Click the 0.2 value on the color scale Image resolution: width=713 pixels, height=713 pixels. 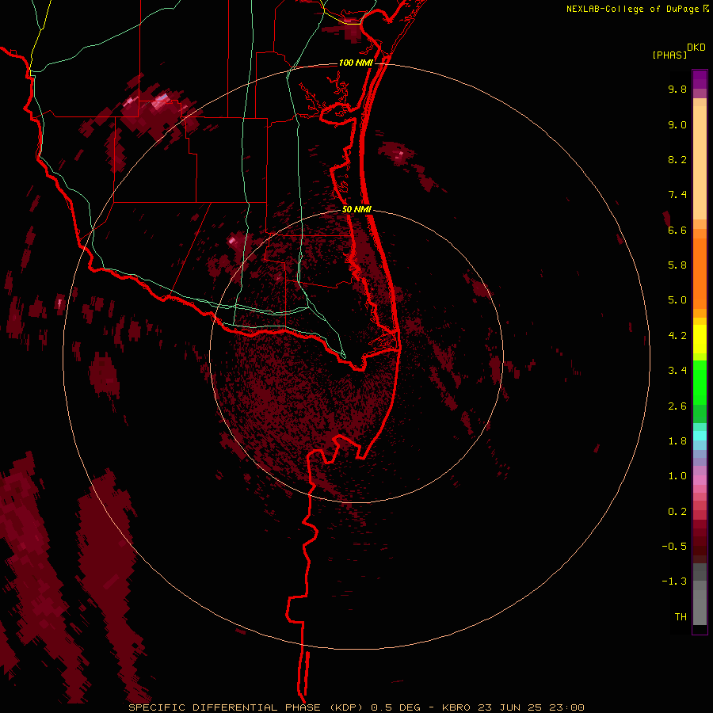click(677, 512)
